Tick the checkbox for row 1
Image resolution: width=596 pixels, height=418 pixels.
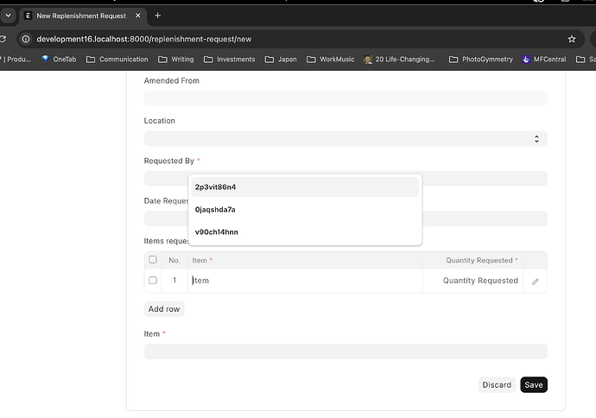coord(153,280)
